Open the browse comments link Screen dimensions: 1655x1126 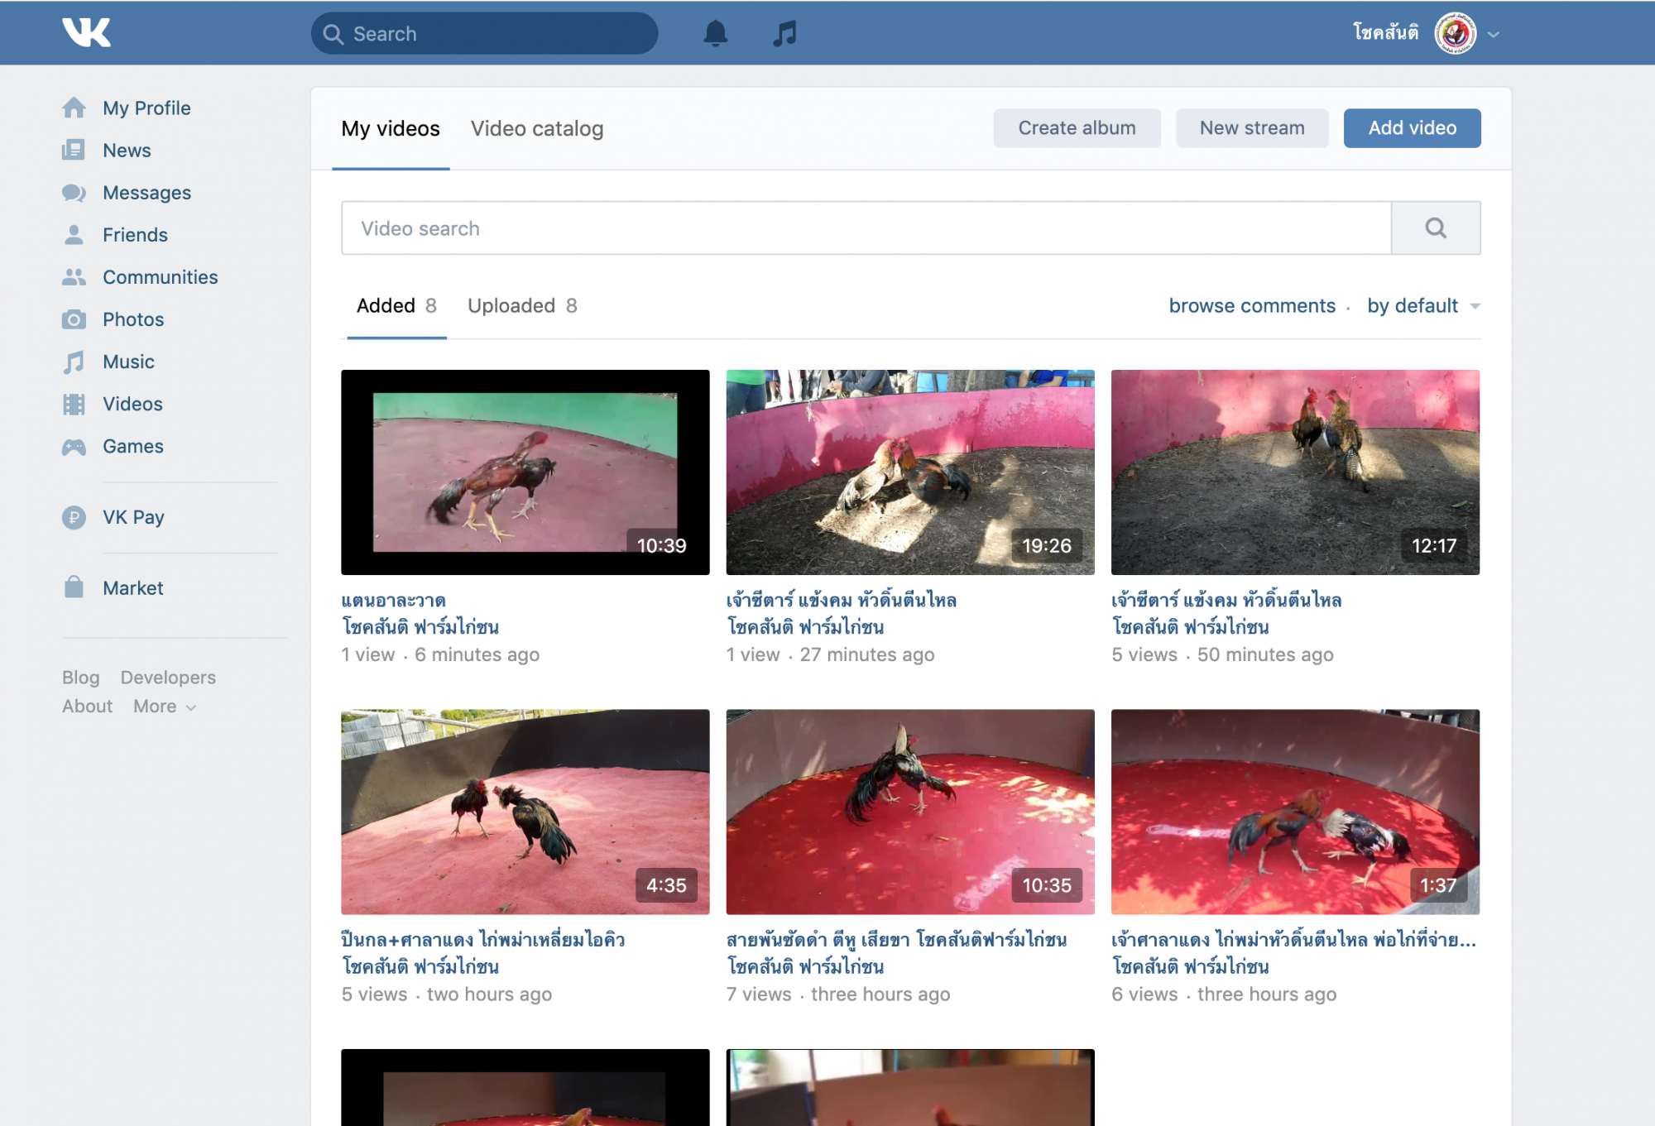pyautogui.click(x=1251, y=306)
